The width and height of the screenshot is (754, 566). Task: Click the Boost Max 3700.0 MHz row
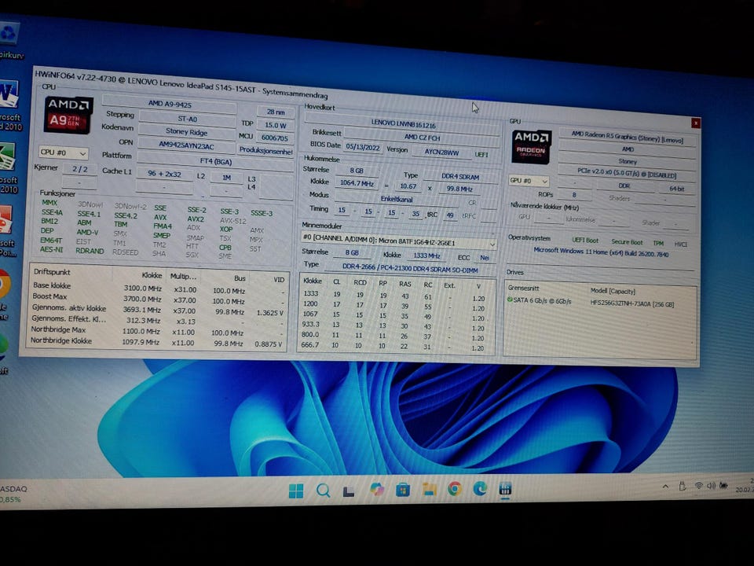(158, 299)
